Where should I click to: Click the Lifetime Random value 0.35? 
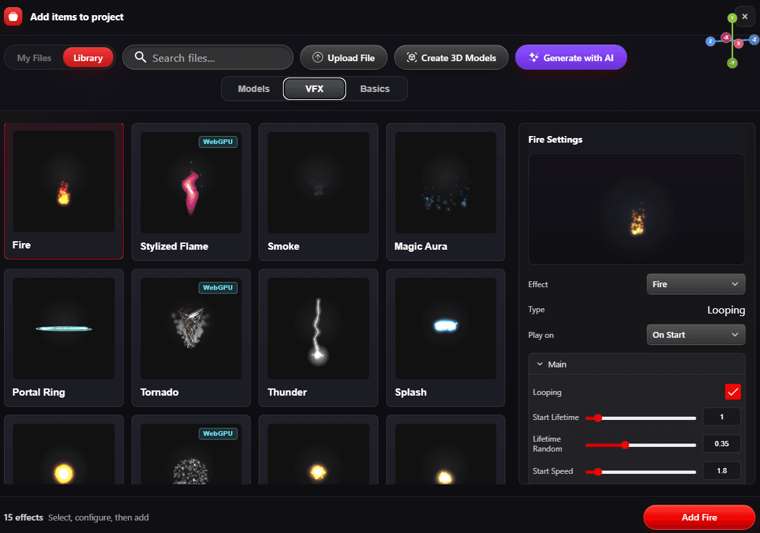coord(721,444)
